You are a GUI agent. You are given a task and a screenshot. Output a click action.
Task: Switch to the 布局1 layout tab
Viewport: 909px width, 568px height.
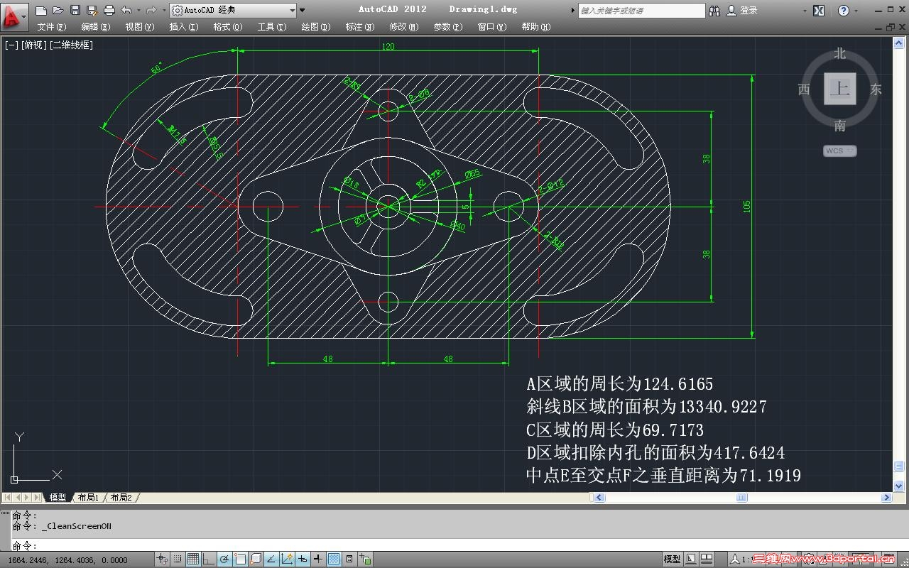[89, 498]
